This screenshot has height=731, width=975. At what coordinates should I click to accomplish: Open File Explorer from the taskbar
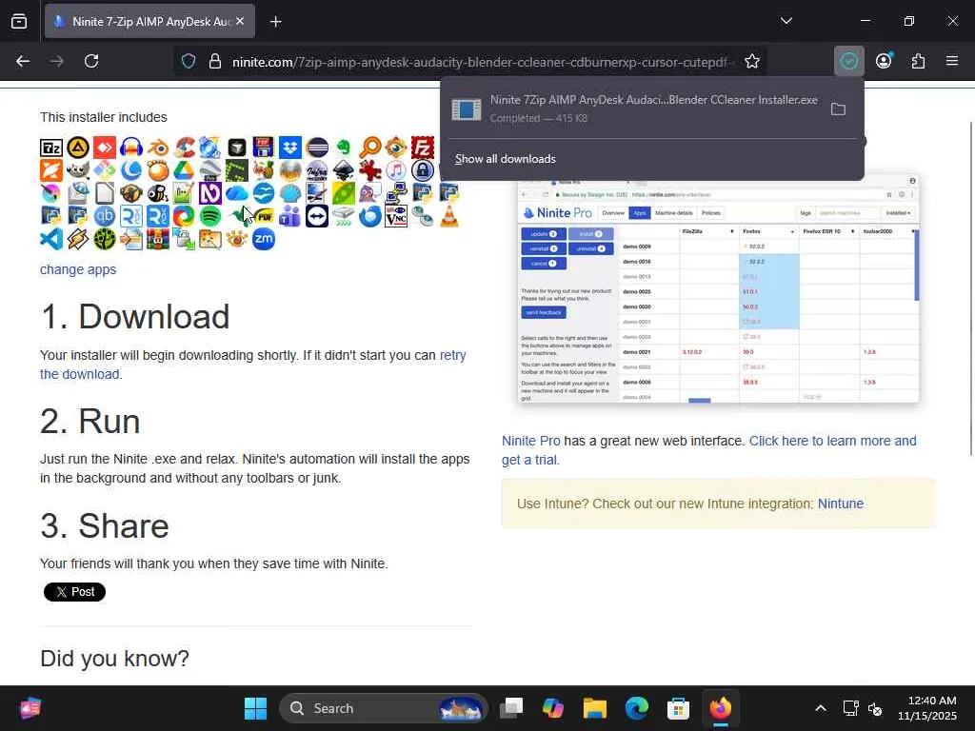595,708
